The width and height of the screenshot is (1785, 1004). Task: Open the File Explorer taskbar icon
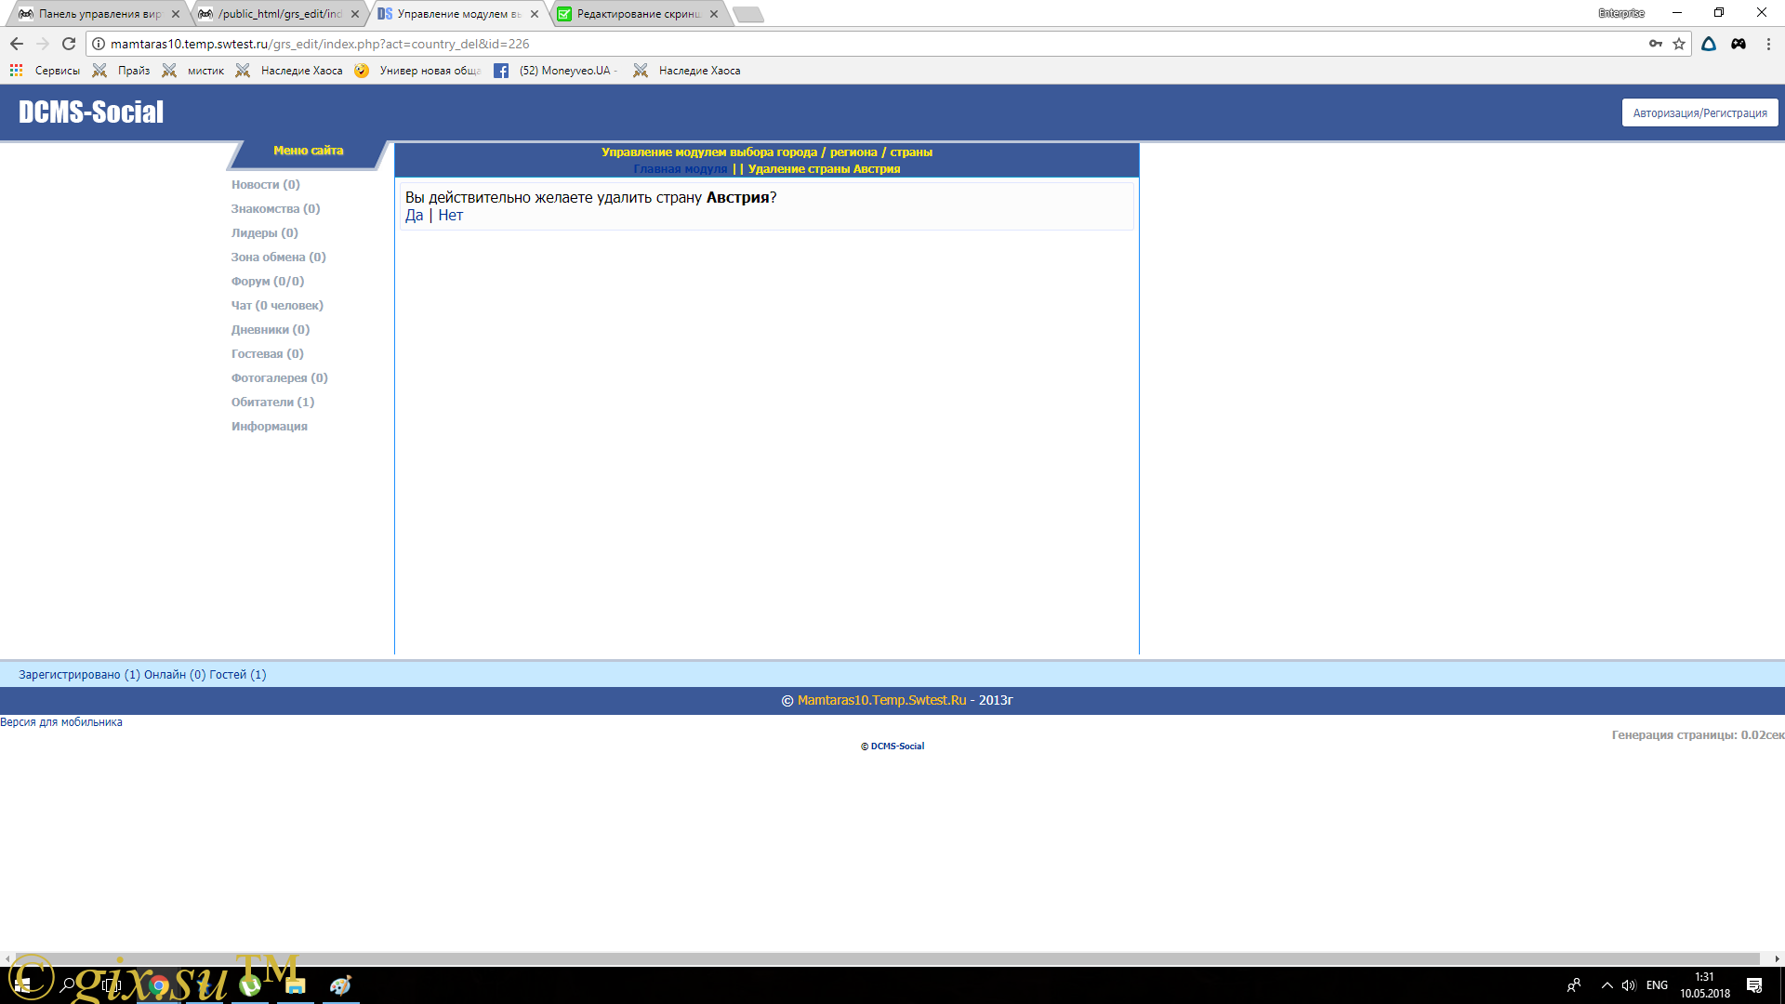pos(296,985)
